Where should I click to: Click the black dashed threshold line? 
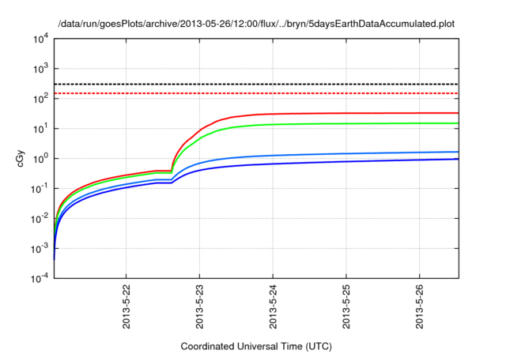[x=256, y=84]
